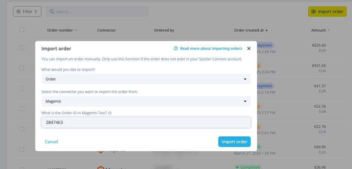Click the Order ID input field
The height and width of the screenshot is (169, 352).
[x=146, y=122]
